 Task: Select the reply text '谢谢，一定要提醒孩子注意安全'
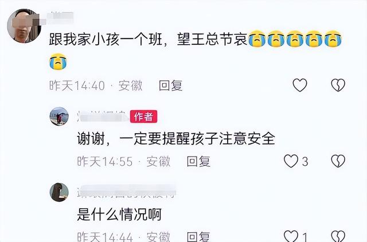click(176, 139)
